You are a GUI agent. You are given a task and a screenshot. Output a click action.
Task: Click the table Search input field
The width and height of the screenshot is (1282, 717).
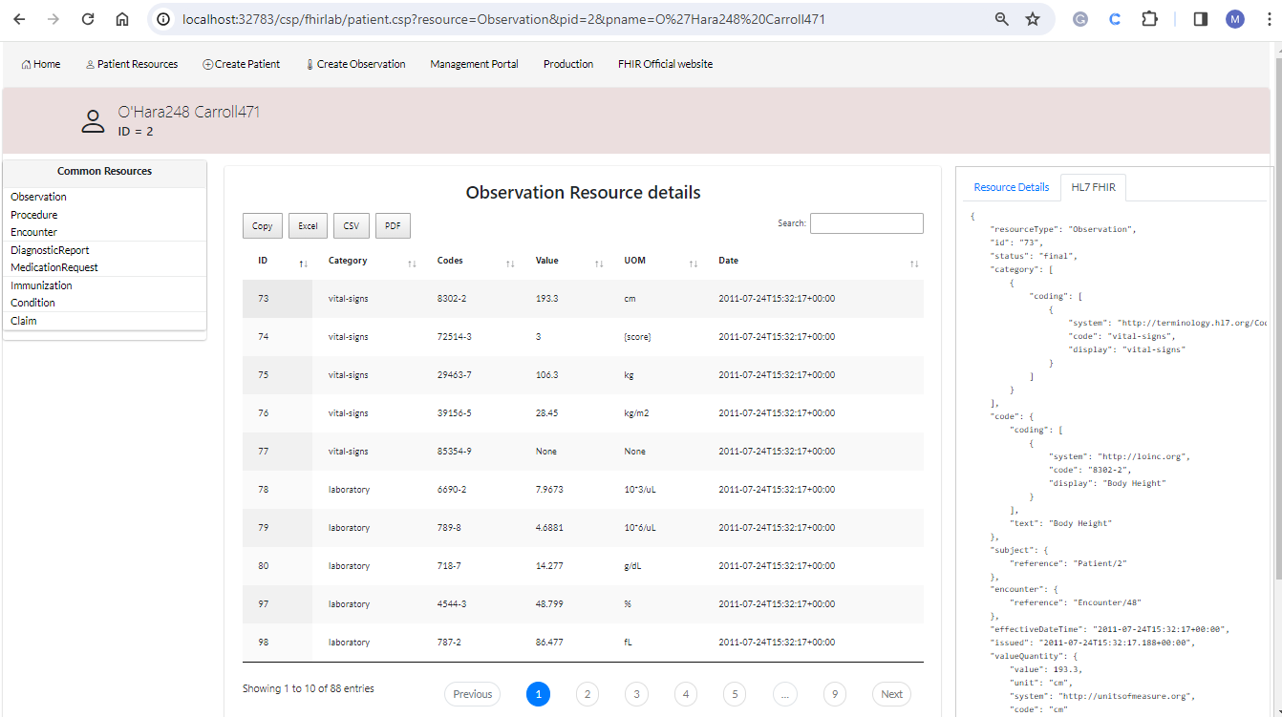tap(866, 223)
